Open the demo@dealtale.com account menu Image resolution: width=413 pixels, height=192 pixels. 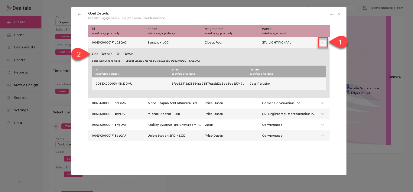pos(387,8)
